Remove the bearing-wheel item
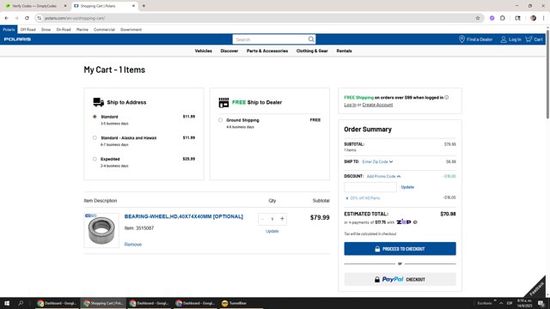This screenshot has width=550, height=309. (x=133, y=244)
